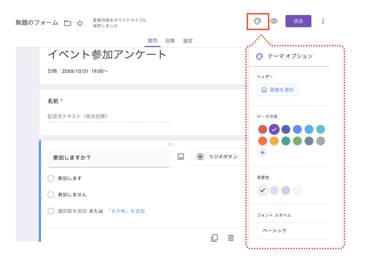The width and height of the screenshot is (369, 258).
Task: Click the preview eye icon
Action: 274,21
